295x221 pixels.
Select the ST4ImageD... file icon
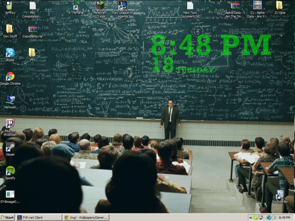coord(10,197)
